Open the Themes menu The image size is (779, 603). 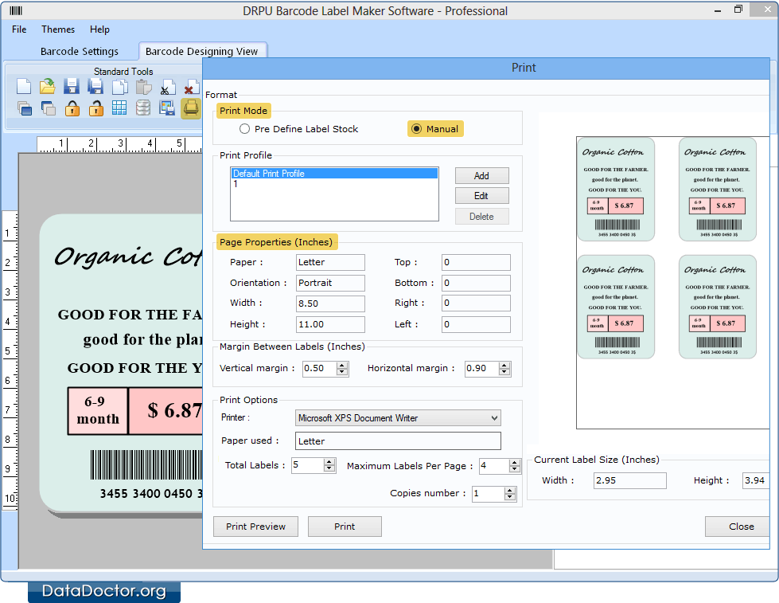[x=57, y=29]
